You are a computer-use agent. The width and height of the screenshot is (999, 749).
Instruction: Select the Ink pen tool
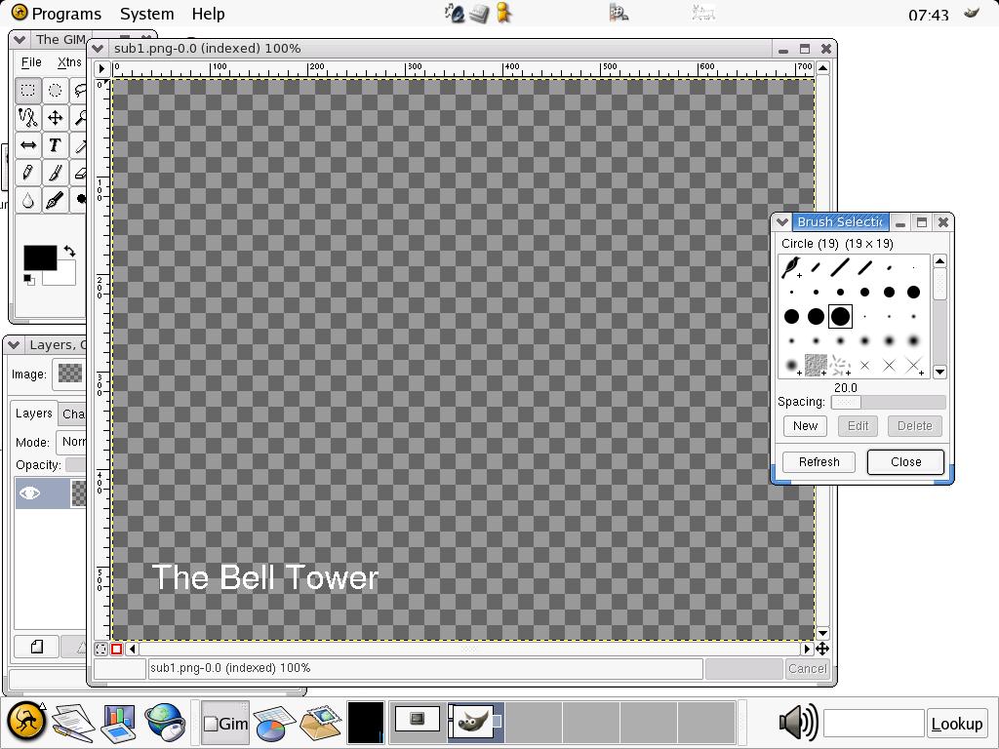tap(55, 200)
